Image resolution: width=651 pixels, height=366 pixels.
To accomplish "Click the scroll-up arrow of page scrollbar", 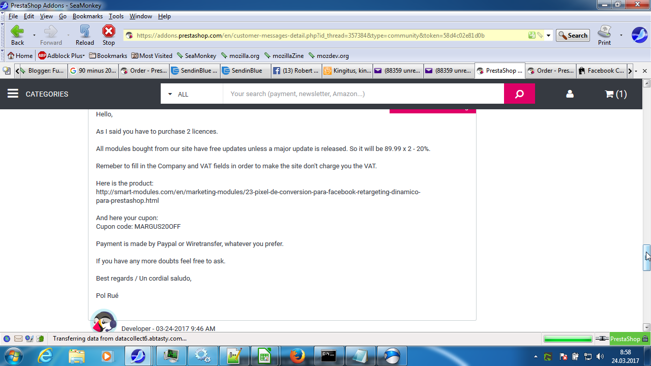I will tap(647, 83).
